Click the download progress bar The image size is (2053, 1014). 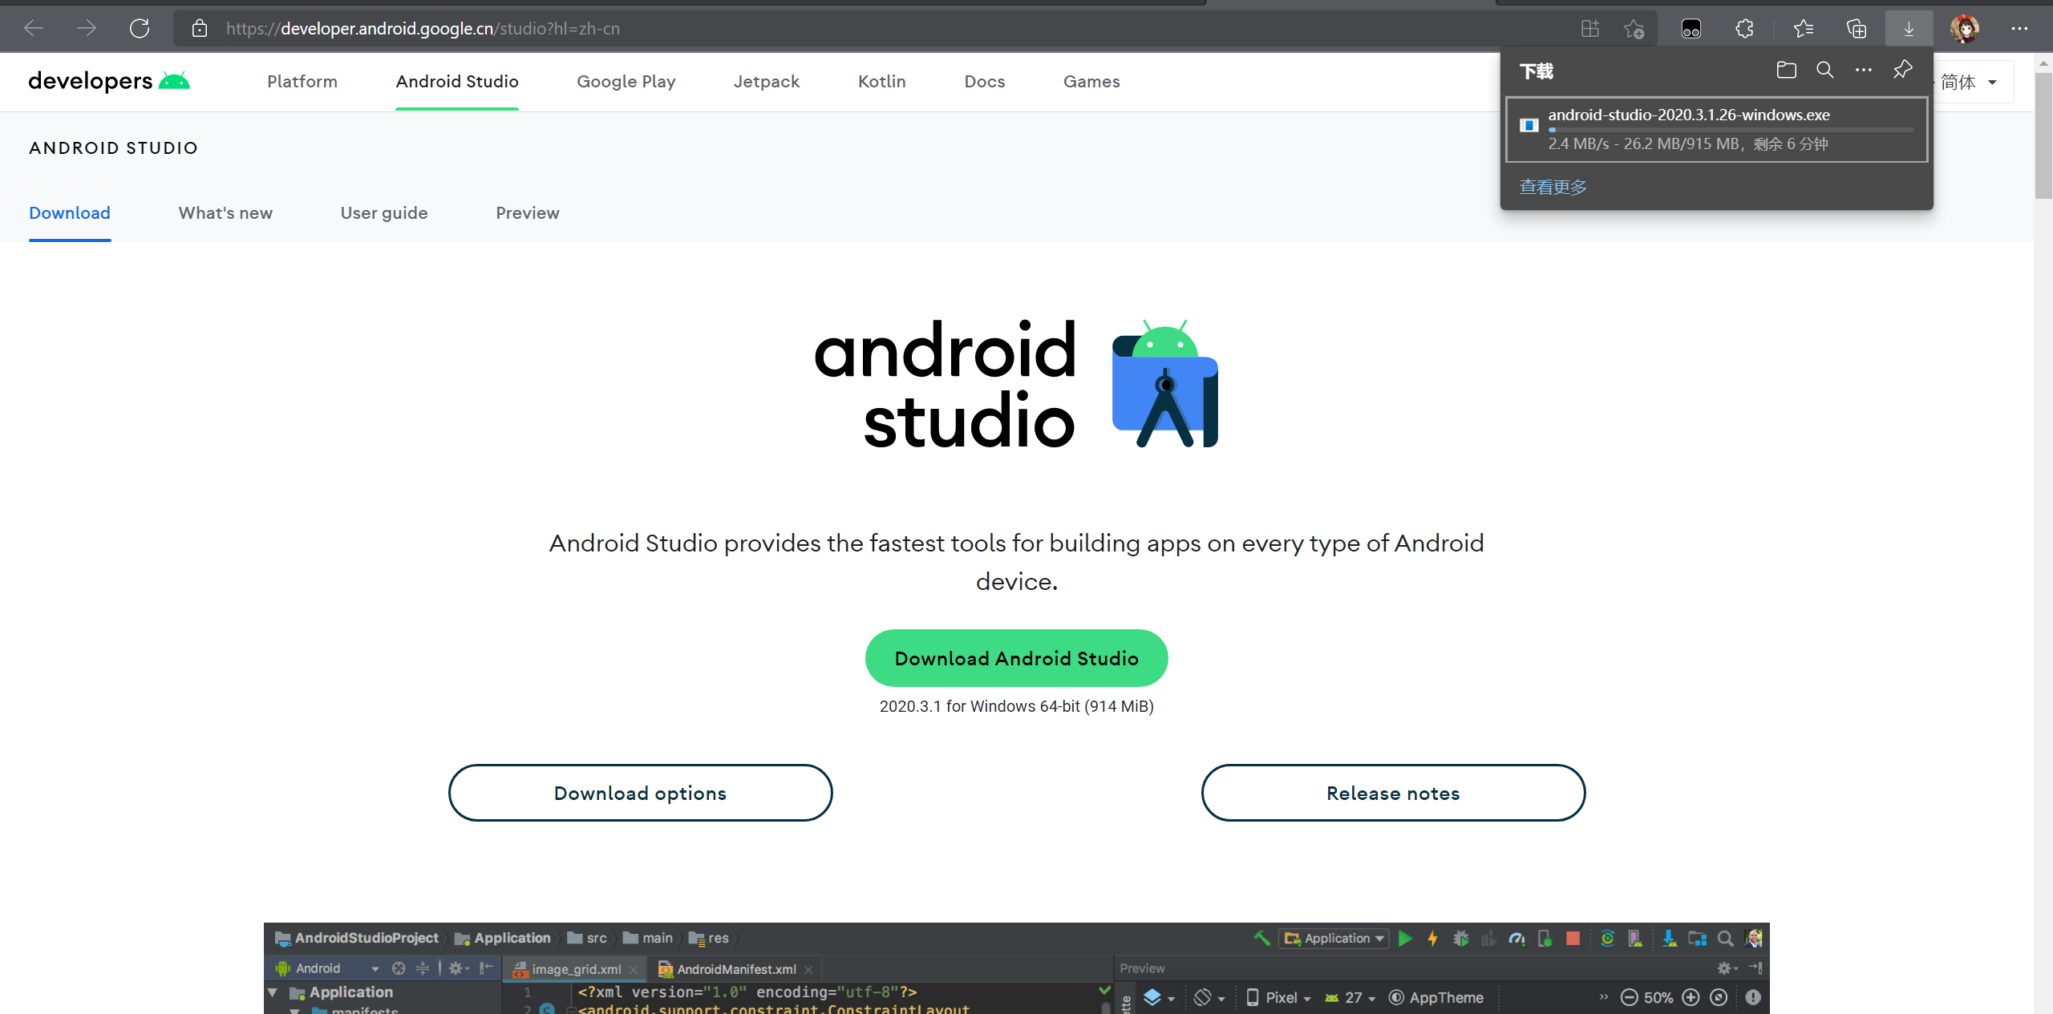pos(1731,130)
